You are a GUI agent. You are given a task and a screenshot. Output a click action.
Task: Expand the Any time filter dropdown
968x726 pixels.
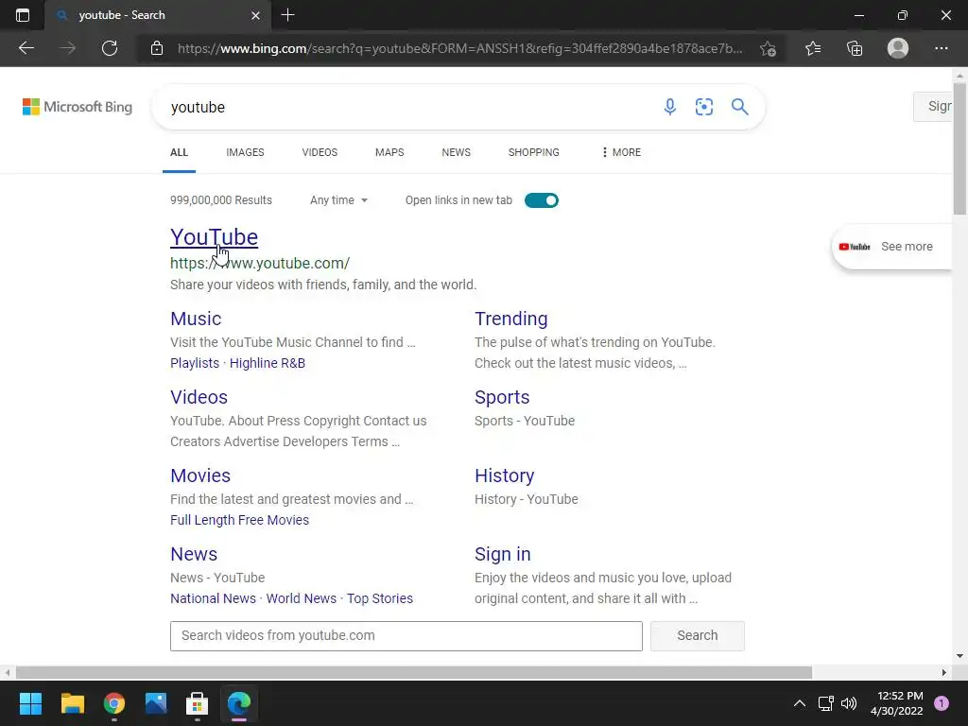pyautogui.click(x=339, y=200)
